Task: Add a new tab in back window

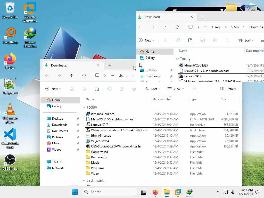Action: click(203, 17)
